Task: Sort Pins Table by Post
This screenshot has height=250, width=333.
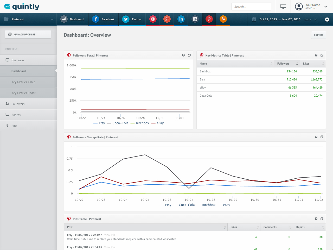Action: tap(146, 227)
